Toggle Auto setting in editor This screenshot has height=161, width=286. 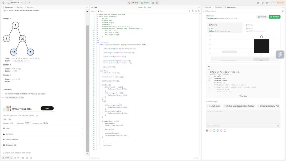101,11
